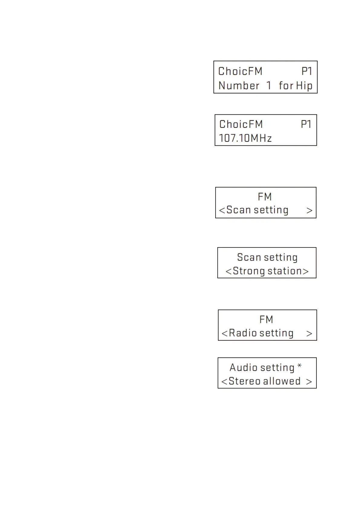The width and height of the screenshot is (360, 510).
Task: Click right arrow on the FM Scan setting row
Action: point(309,210)
